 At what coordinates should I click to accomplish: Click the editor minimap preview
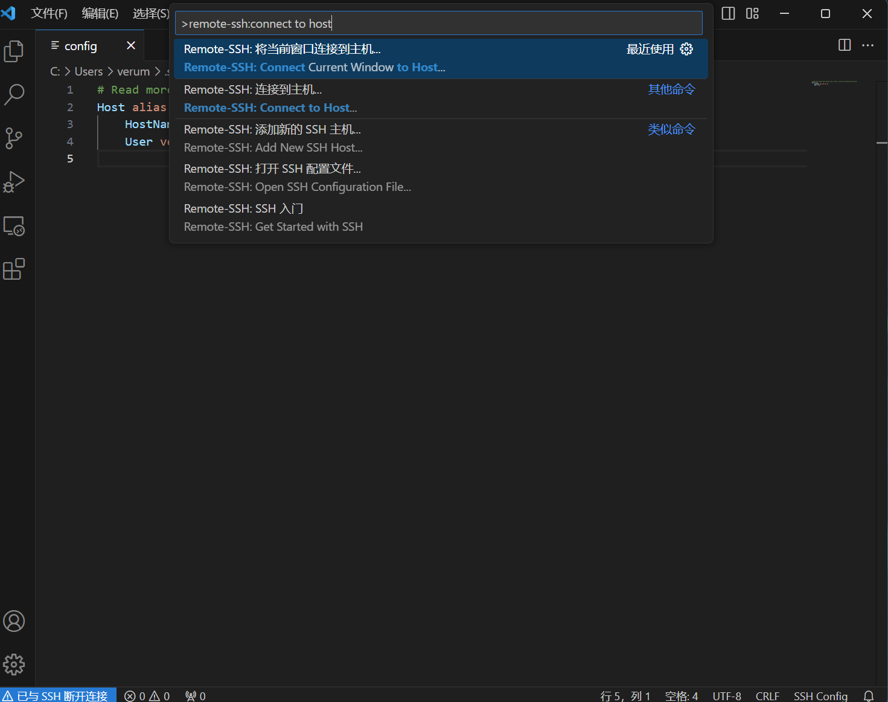(834, 83)
